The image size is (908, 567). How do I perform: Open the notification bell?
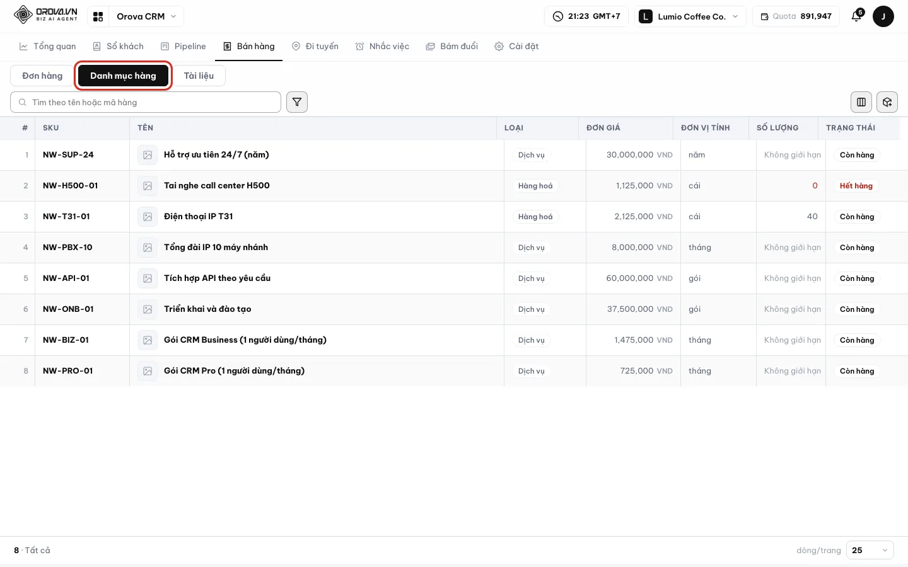click(856, 16)
